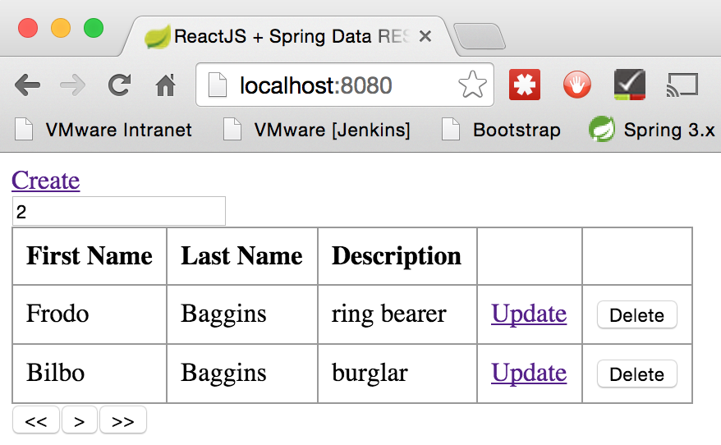Open the checkmark extension icon
The width and height of the screenshot is (721, 445).
[630, 85]
